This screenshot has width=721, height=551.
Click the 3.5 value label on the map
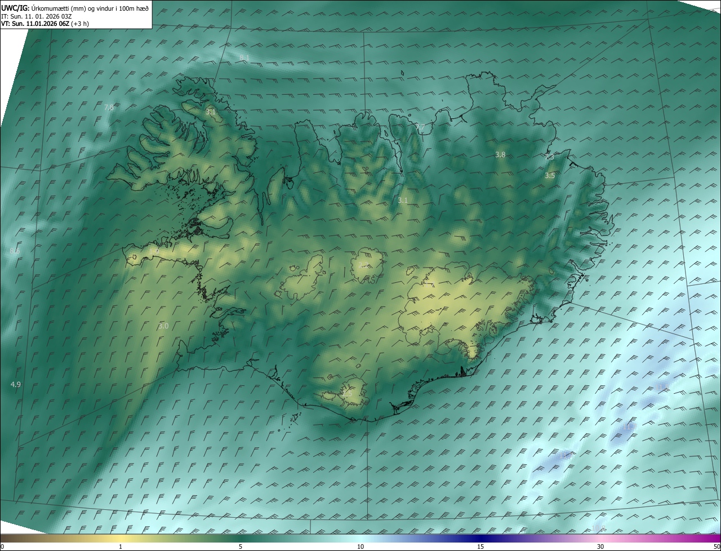coord(550,176)
